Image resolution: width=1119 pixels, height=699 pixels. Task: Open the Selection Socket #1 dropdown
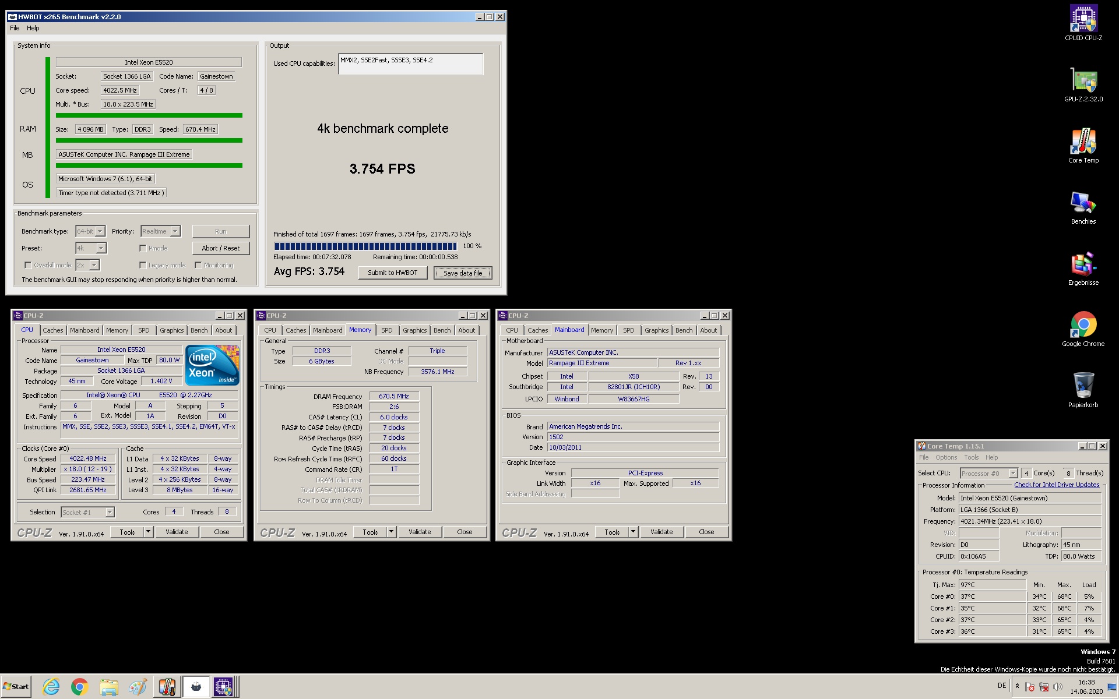(x=110, y=512)
